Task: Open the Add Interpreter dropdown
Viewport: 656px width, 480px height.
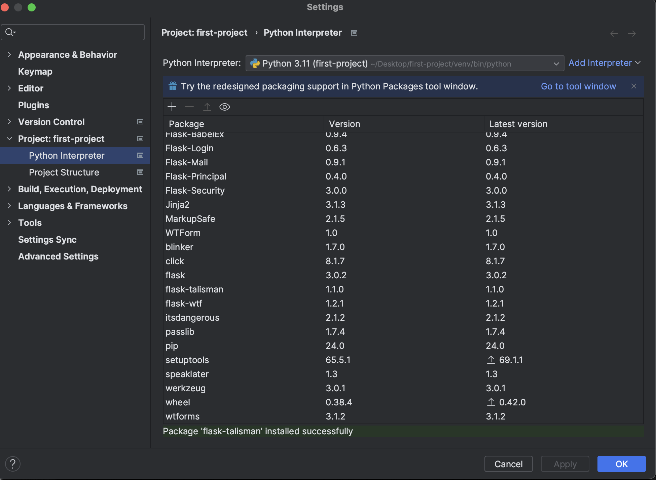Action: coord(605,63)
